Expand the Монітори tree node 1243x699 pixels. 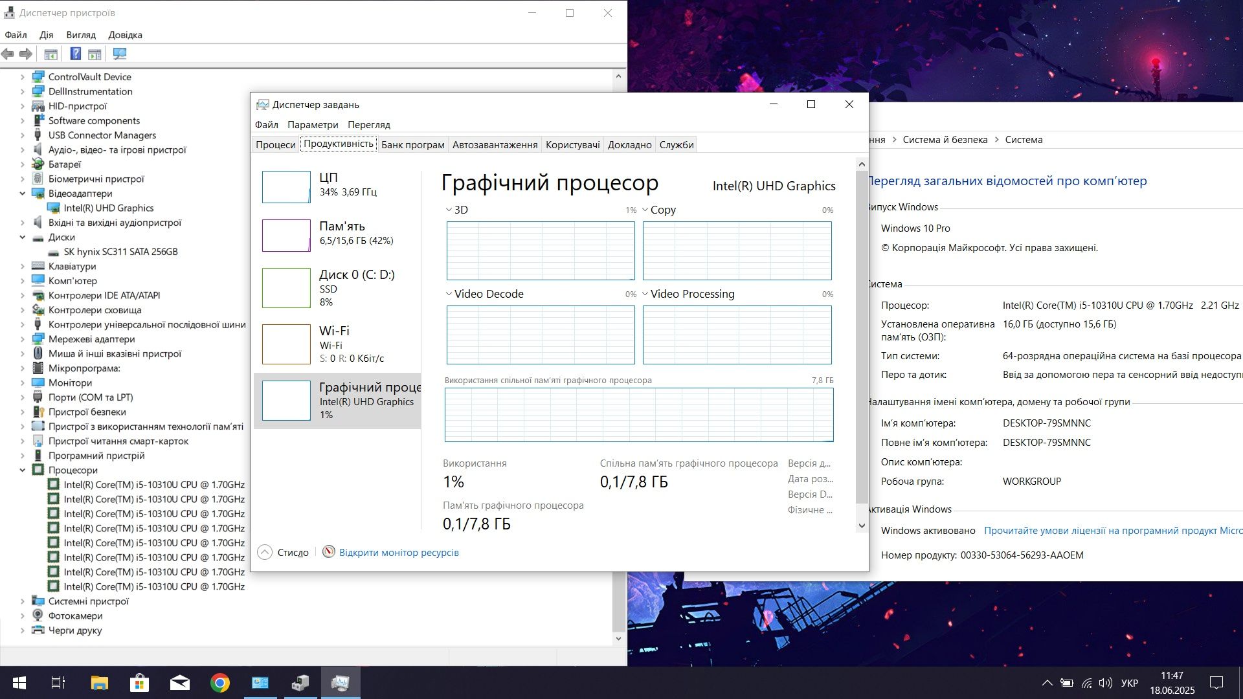(23, 383)
